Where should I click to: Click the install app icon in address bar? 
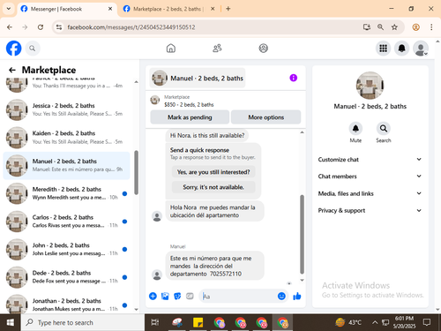[x=367, y=27]
